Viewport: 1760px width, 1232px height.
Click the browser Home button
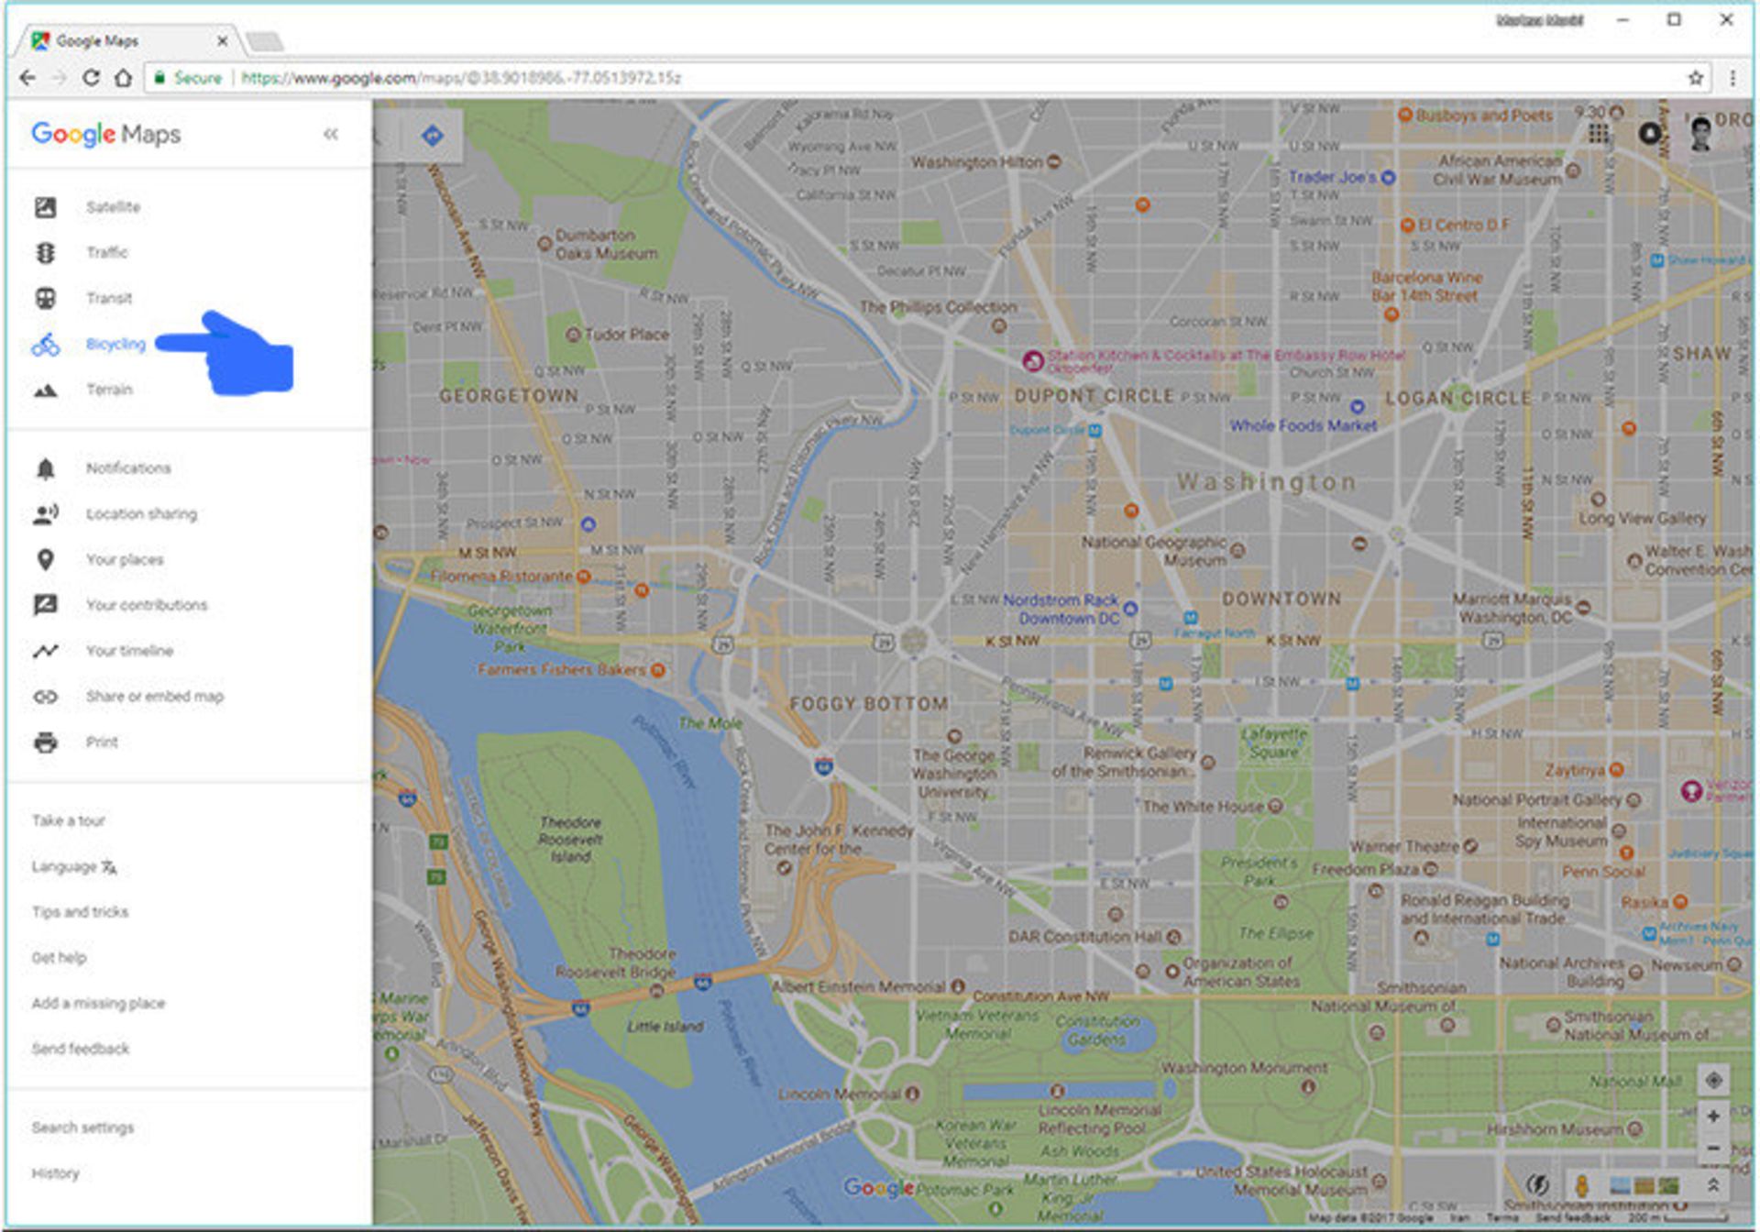pos(123,78)
